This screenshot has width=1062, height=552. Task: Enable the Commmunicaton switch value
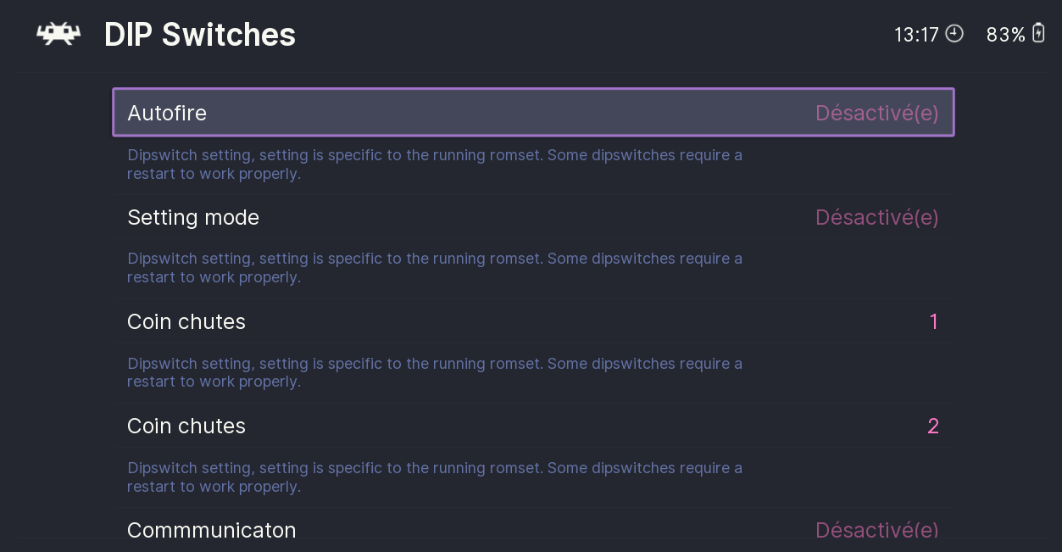[x=876, y=531]
